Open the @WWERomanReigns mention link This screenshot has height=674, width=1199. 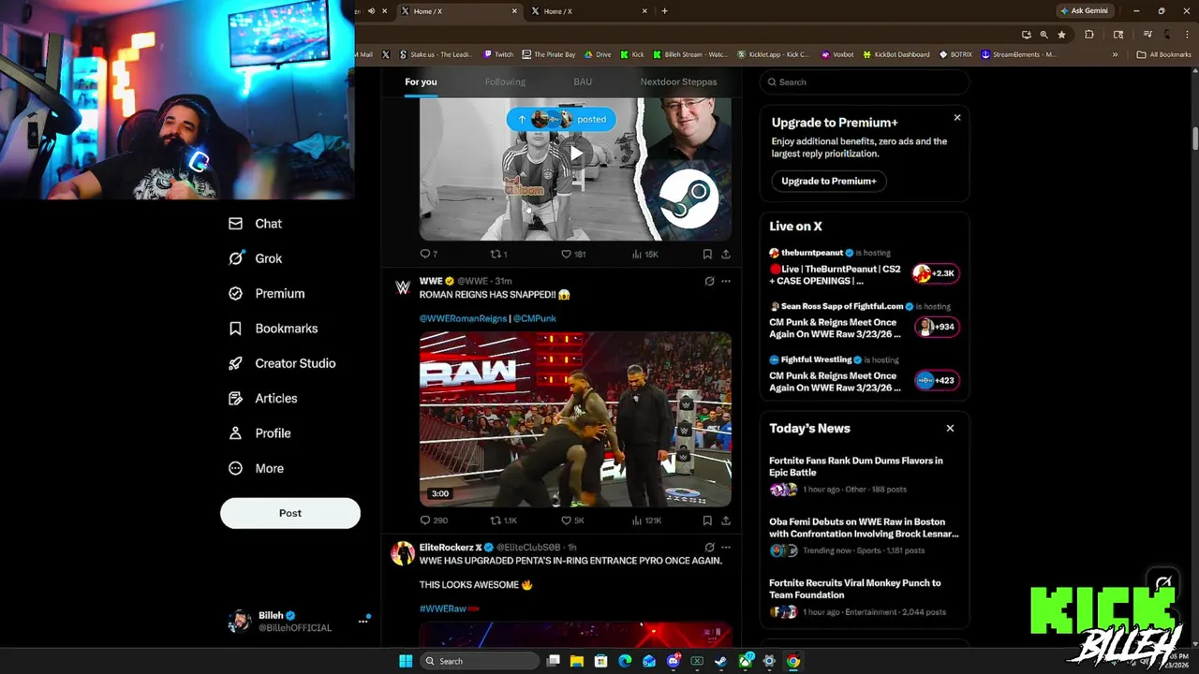click(463, 318)
